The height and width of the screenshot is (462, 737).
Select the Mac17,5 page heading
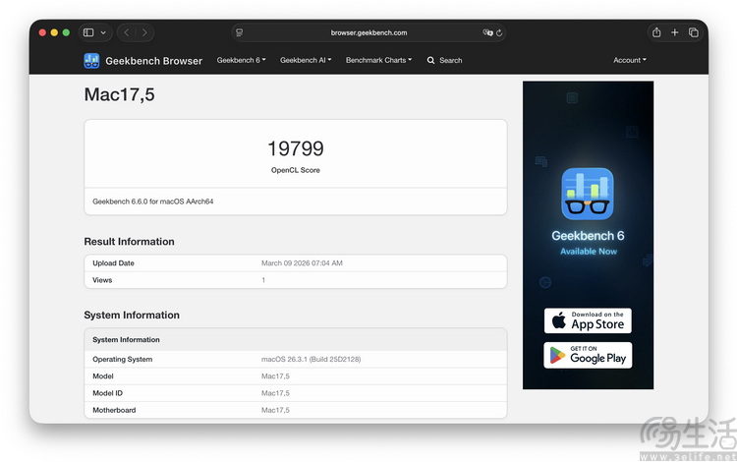pyautogui.click(x=119, y=95)
